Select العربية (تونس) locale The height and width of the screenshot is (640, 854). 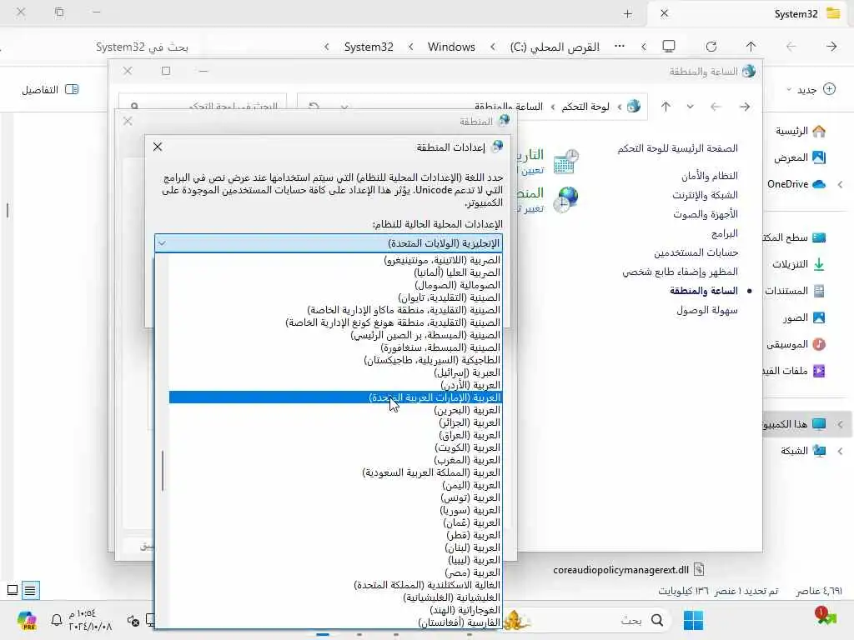[x=335, y=498]
